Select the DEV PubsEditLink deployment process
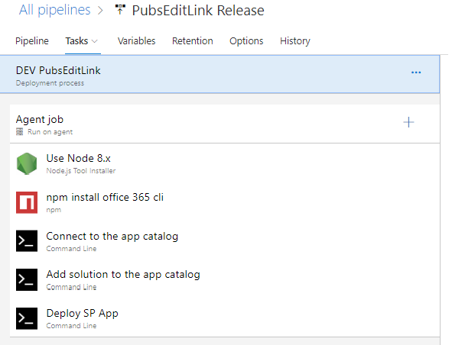Image resolution: width=465 pixels, height=345 pixels. click(x=219, y=74)
